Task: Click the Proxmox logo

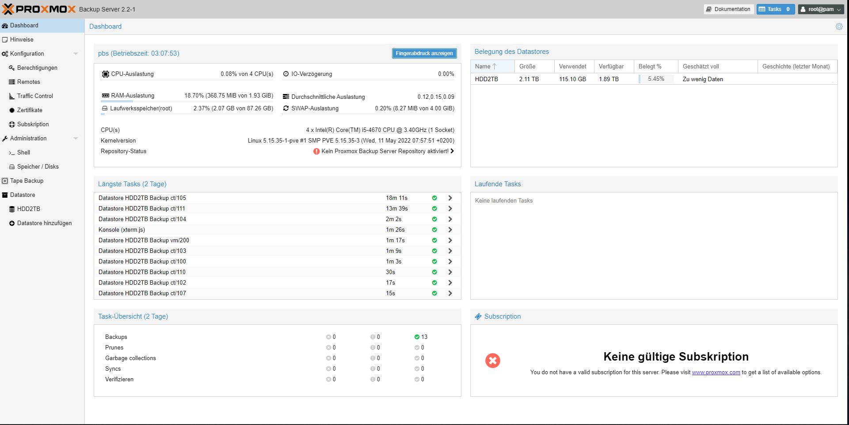Action: 39,9
